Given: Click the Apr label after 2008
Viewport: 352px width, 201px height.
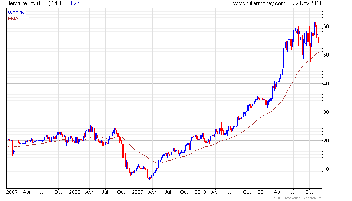Looking at the screenshot, I should tap(89, 192).
